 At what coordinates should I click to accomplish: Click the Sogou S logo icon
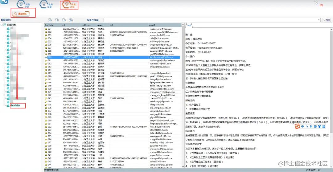[x=298, y=127]
